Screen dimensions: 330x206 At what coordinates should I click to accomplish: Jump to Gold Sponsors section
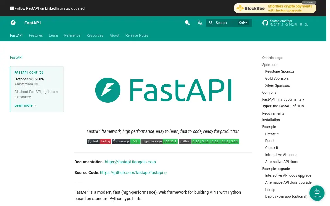[277, 78]
